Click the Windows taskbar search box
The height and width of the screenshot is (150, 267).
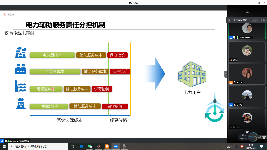click(x=39, y=146)
